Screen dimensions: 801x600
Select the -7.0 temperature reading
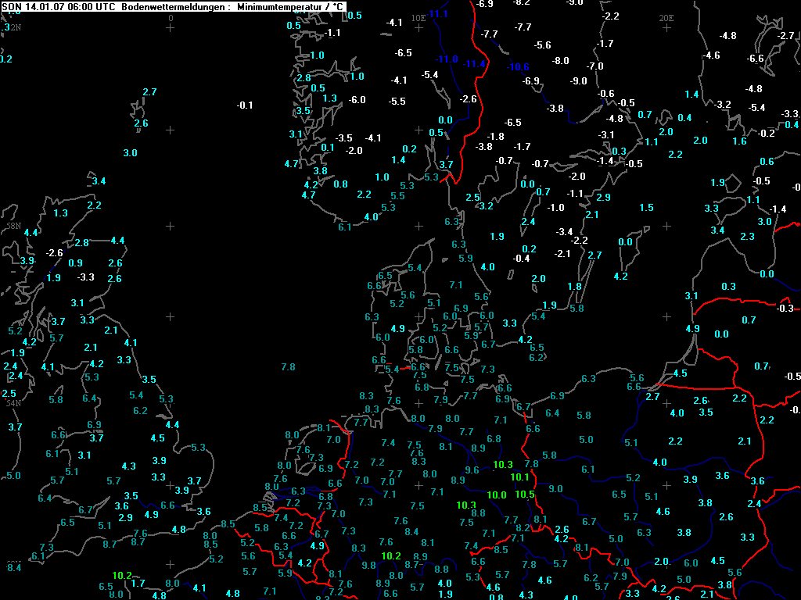pos(595,66)
